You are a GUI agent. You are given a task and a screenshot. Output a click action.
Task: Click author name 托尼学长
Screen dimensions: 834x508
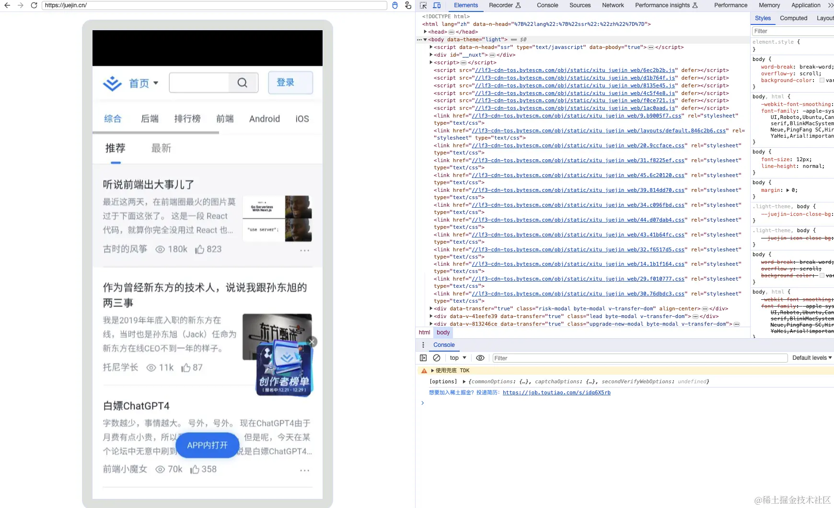120,367
